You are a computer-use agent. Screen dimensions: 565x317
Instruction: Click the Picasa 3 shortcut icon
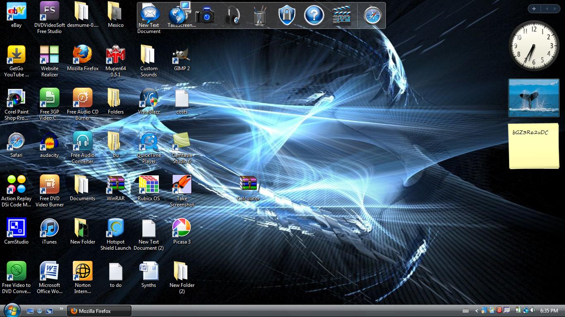tap(182, 229)
